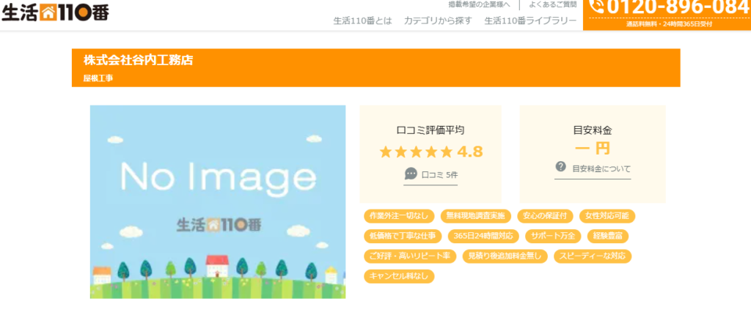The image size is (751, 312).
Task: Go to the よくあるご質問 link
Action: point(552,4)
